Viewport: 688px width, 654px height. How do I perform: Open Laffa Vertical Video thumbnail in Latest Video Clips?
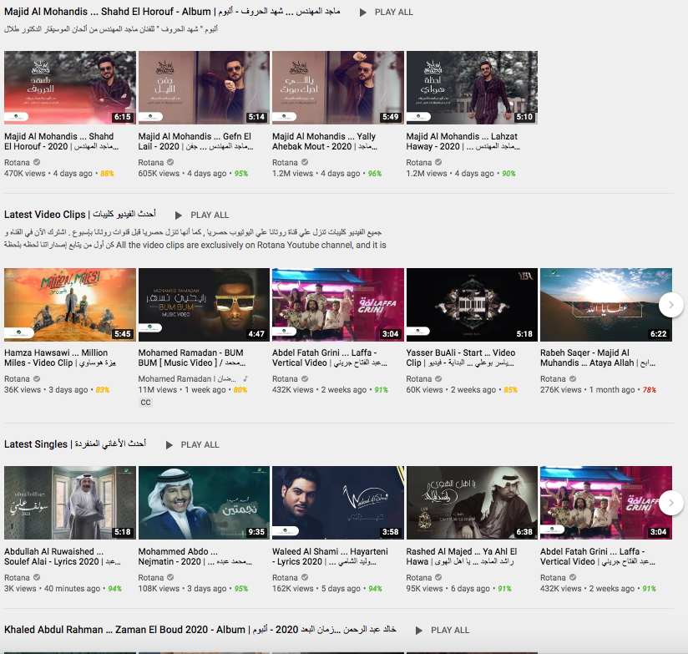coord(338,305)
